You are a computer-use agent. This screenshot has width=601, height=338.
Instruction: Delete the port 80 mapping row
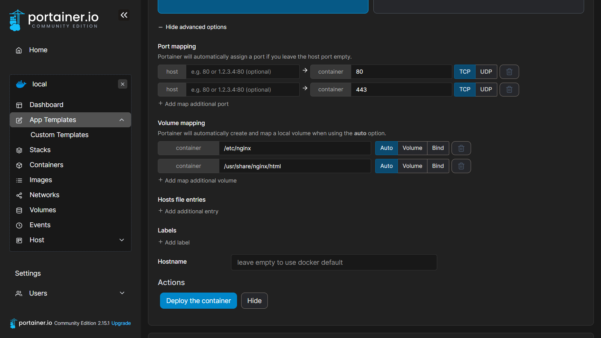tap(509, 72)
